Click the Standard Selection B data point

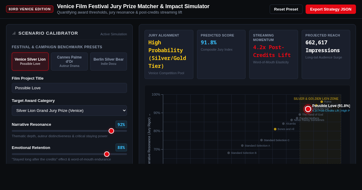click(x=229, y=153)
